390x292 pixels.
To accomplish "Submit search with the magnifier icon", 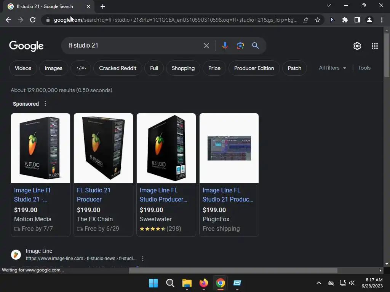I will coord(255,46).
